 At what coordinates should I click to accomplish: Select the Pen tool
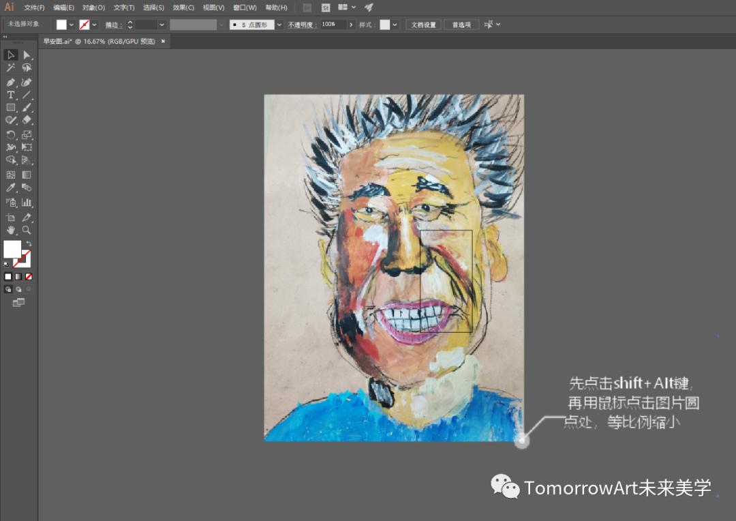[11, 83]
